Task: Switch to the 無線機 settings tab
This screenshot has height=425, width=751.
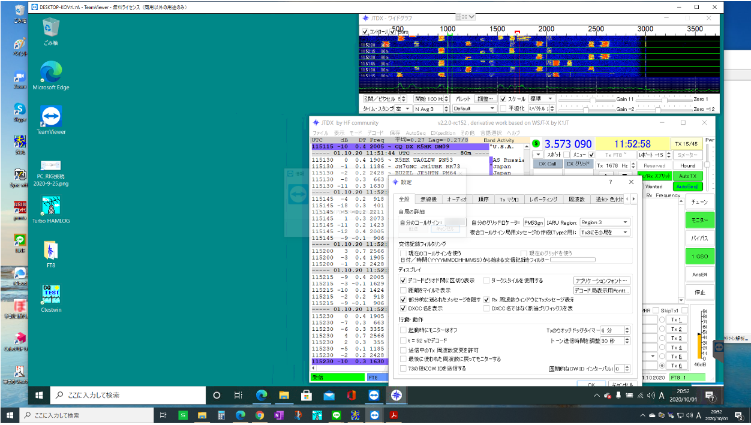Action: (x=428, y=199)
